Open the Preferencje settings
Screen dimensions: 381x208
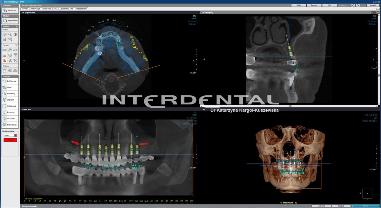pyautogui.click(x=10, y=125)
